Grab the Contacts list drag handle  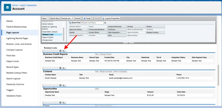point(43,68)
